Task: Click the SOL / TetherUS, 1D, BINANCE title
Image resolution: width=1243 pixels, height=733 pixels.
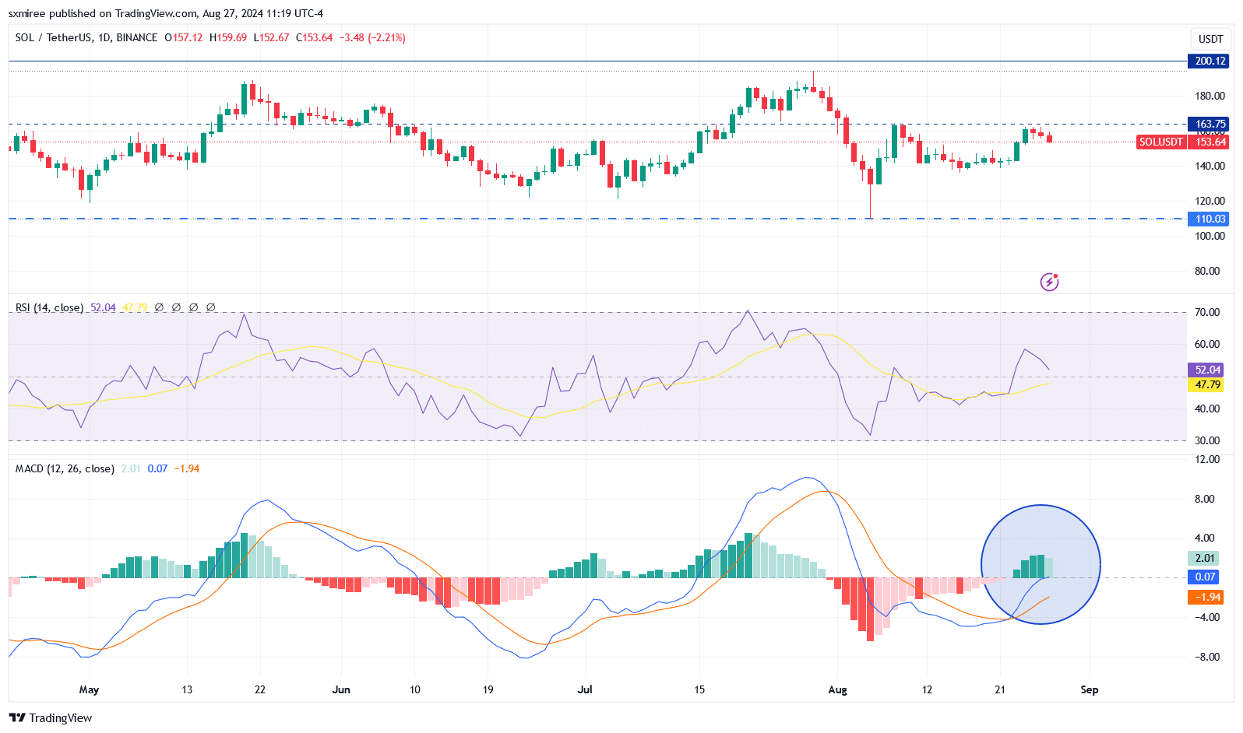Action: 86,37
